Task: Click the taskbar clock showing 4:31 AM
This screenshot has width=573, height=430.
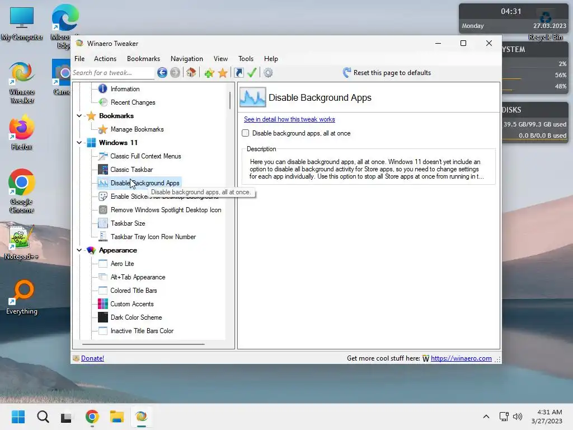Action: click(547, 417)
